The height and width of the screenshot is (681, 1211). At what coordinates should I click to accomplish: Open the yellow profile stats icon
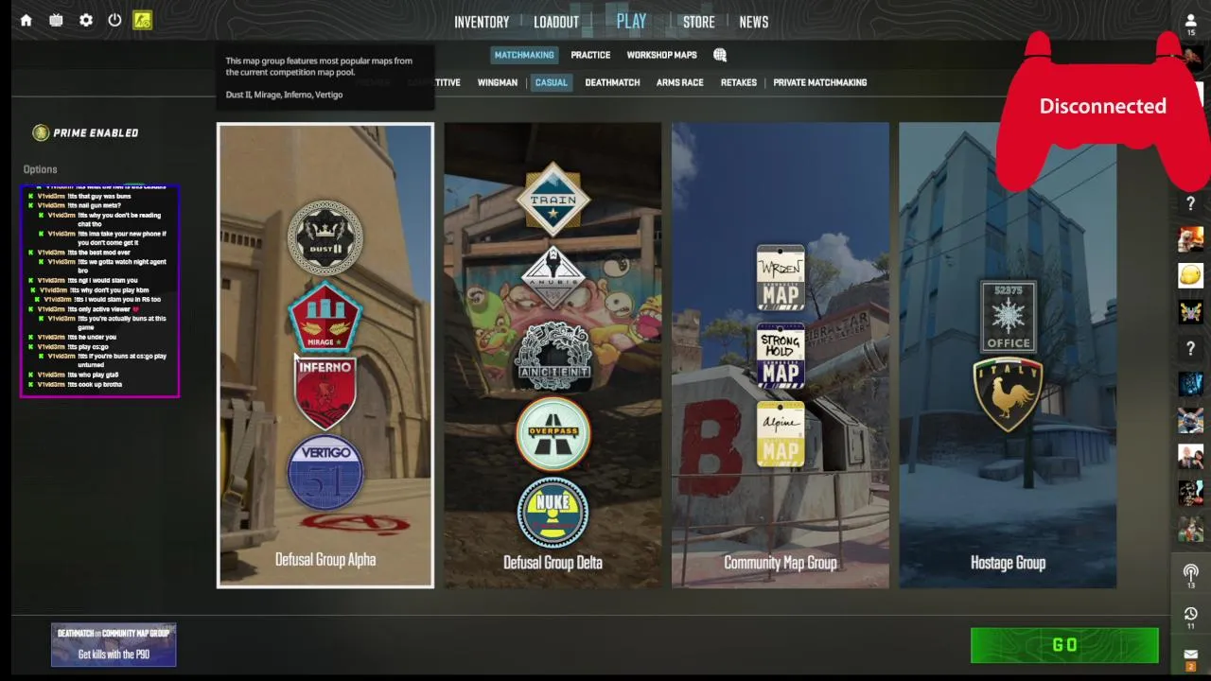(x=142, y=20)
